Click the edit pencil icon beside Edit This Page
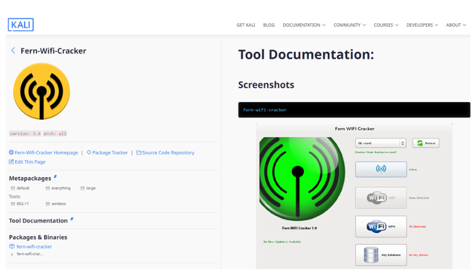The width and height of the screenshot is (474, 279). 11,162
